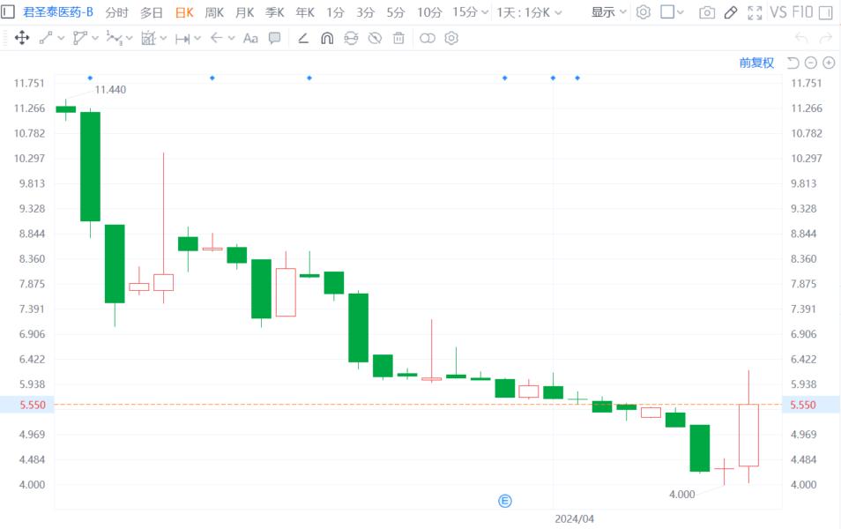Select the chart analysis pencil tool
841x529 pixels.
point(148,38)
